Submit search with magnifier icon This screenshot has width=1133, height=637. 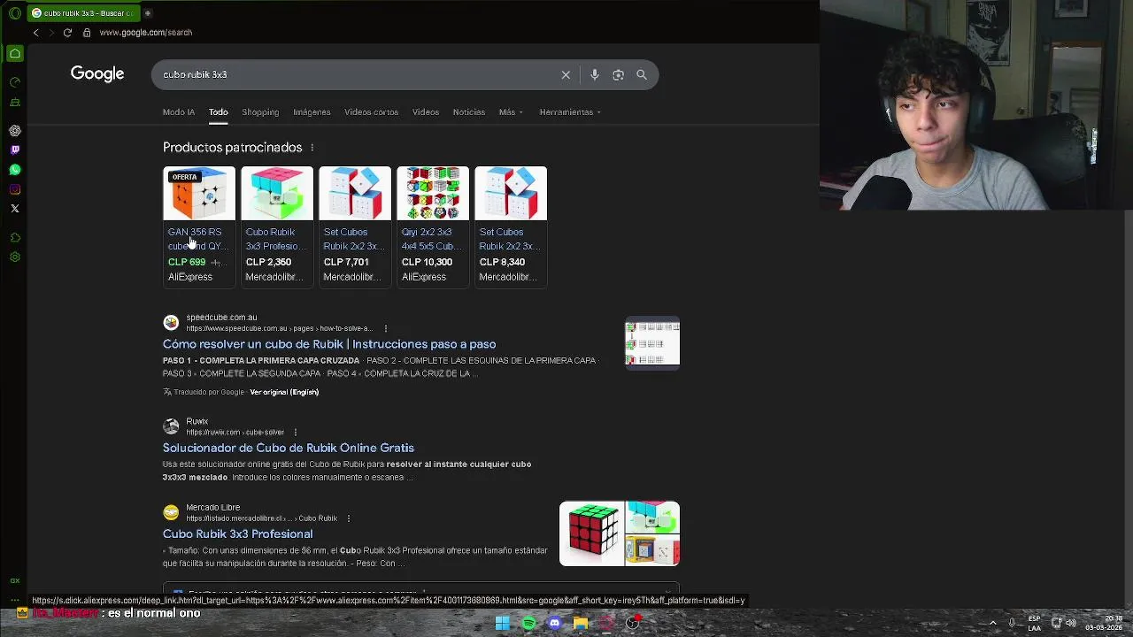(x=642, y=75)
